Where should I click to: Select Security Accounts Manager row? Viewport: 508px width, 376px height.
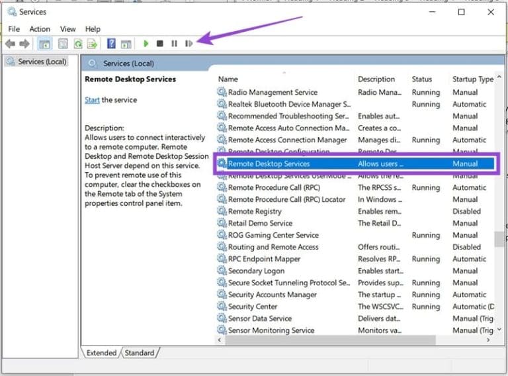(x=355, y=295)
